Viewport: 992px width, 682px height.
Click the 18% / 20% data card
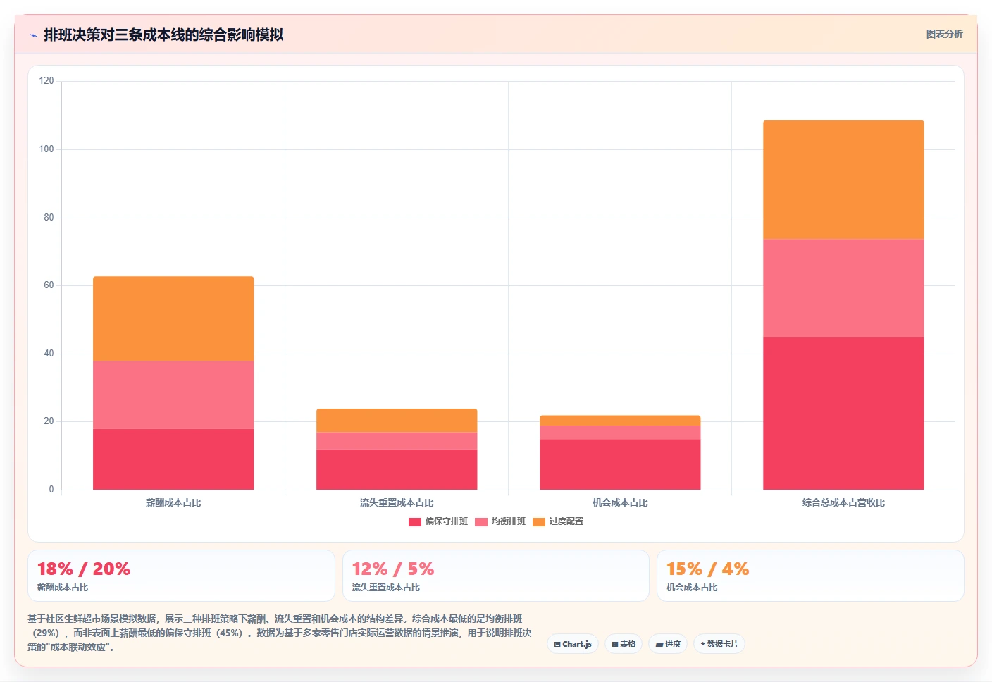[x=181, y=576]
